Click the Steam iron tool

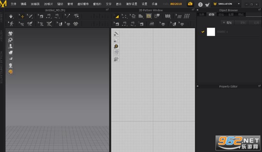[152, 24]
